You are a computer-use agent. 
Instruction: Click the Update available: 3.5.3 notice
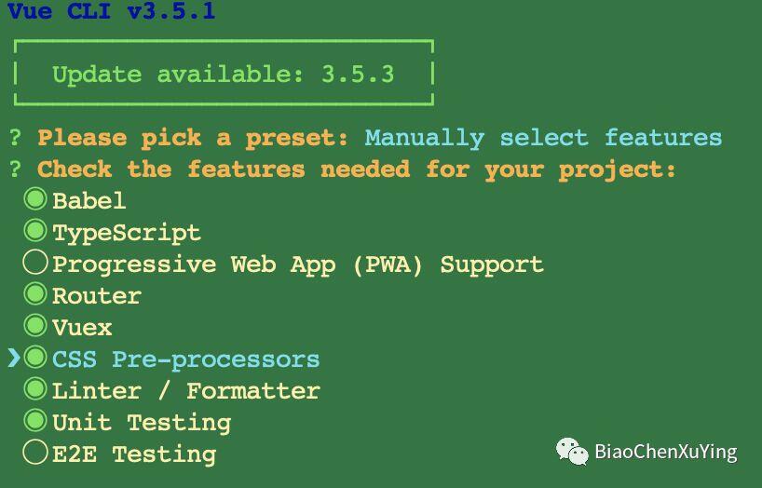[223, 75]
